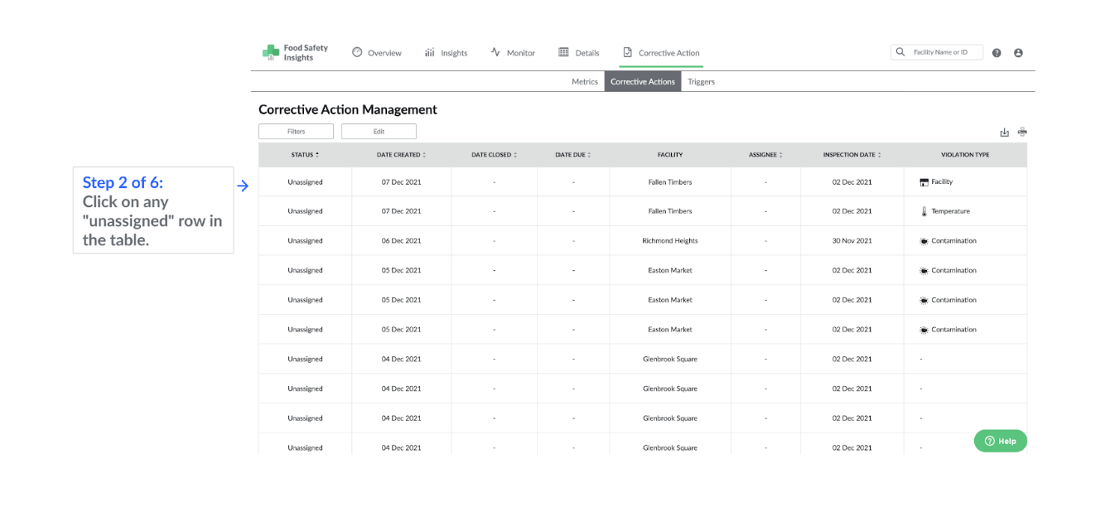Click the Filters button
This screenshot has height=517, width=1115.
[x=296, y=132]
